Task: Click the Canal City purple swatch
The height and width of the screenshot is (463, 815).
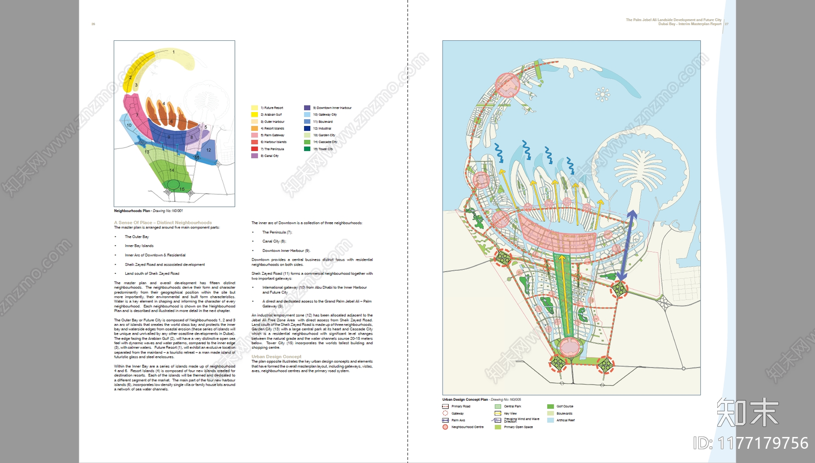Action: (254, 156)
